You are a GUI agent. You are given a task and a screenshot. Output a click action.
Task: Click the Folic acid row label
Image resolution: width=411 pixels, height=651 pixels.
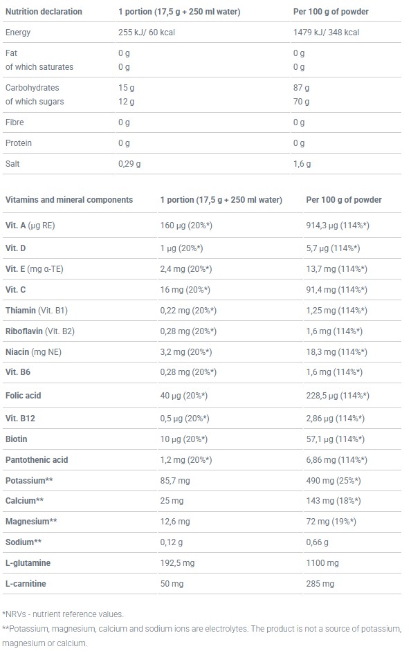click(24, 396)
